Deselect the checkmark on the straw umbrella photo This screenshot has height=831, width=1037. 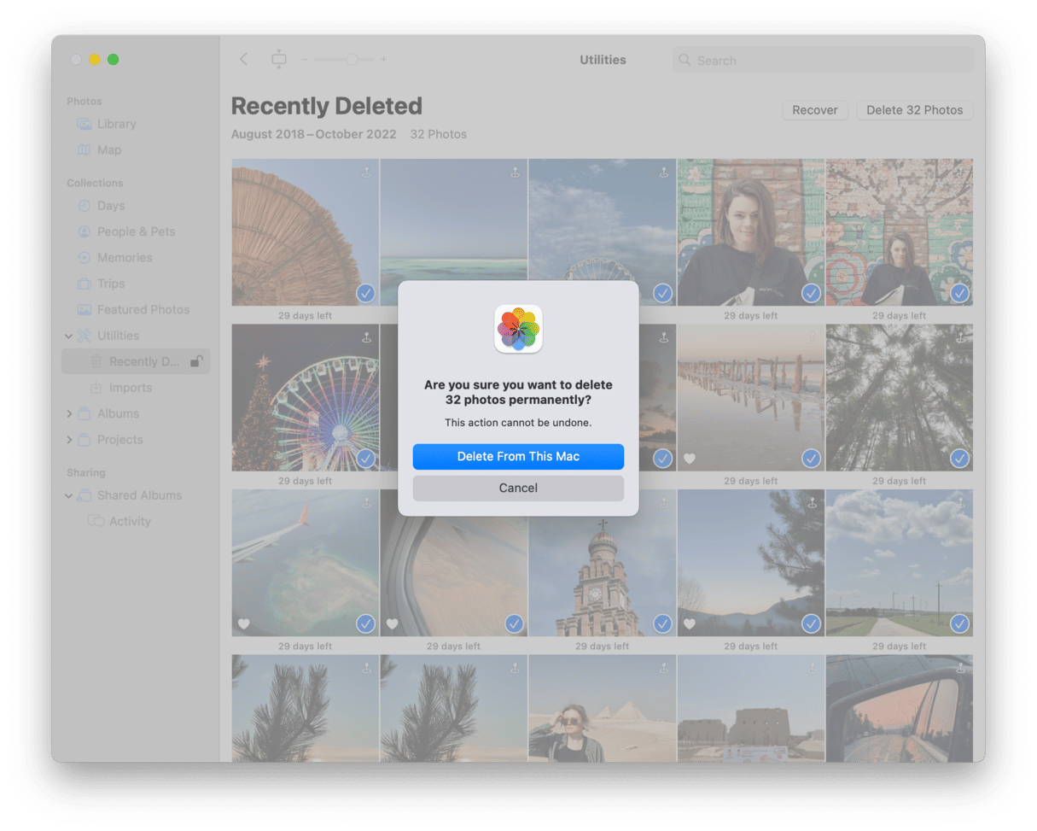click(365, 293)
